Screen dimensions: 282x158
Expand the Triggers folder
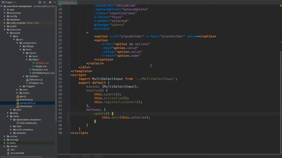(x=21, y=86)
